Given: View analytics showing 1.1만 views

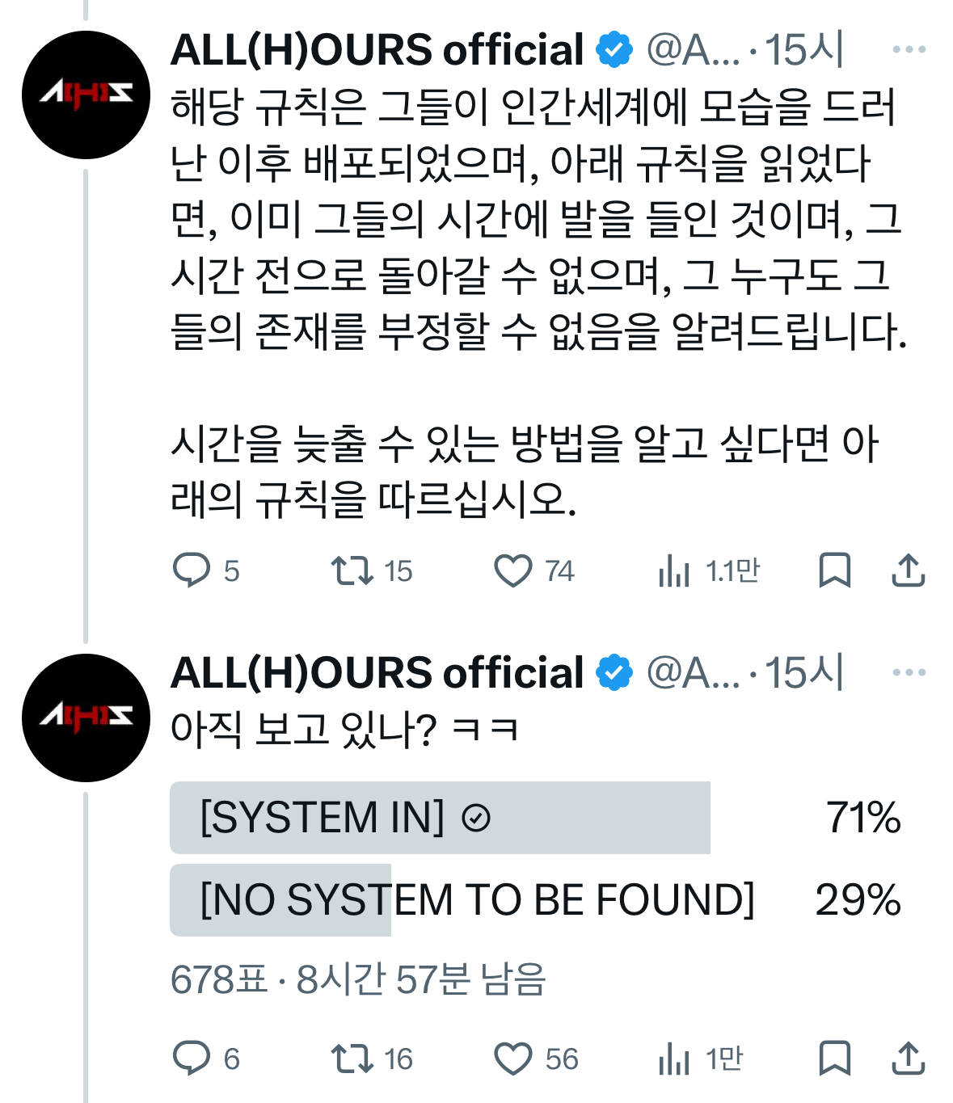Looking at the screenshot, I should coord(674,571).
